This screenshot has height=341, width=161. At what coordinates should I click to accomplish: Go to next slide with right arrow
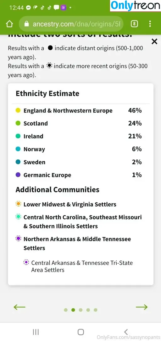coord(142,307)
